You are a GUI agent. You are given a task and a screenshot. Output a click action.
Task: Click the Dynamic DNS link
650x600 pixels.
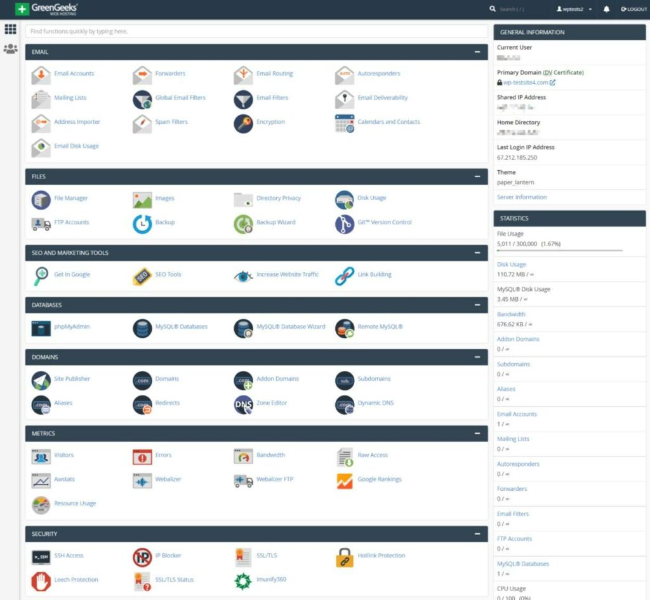[376, 403]
